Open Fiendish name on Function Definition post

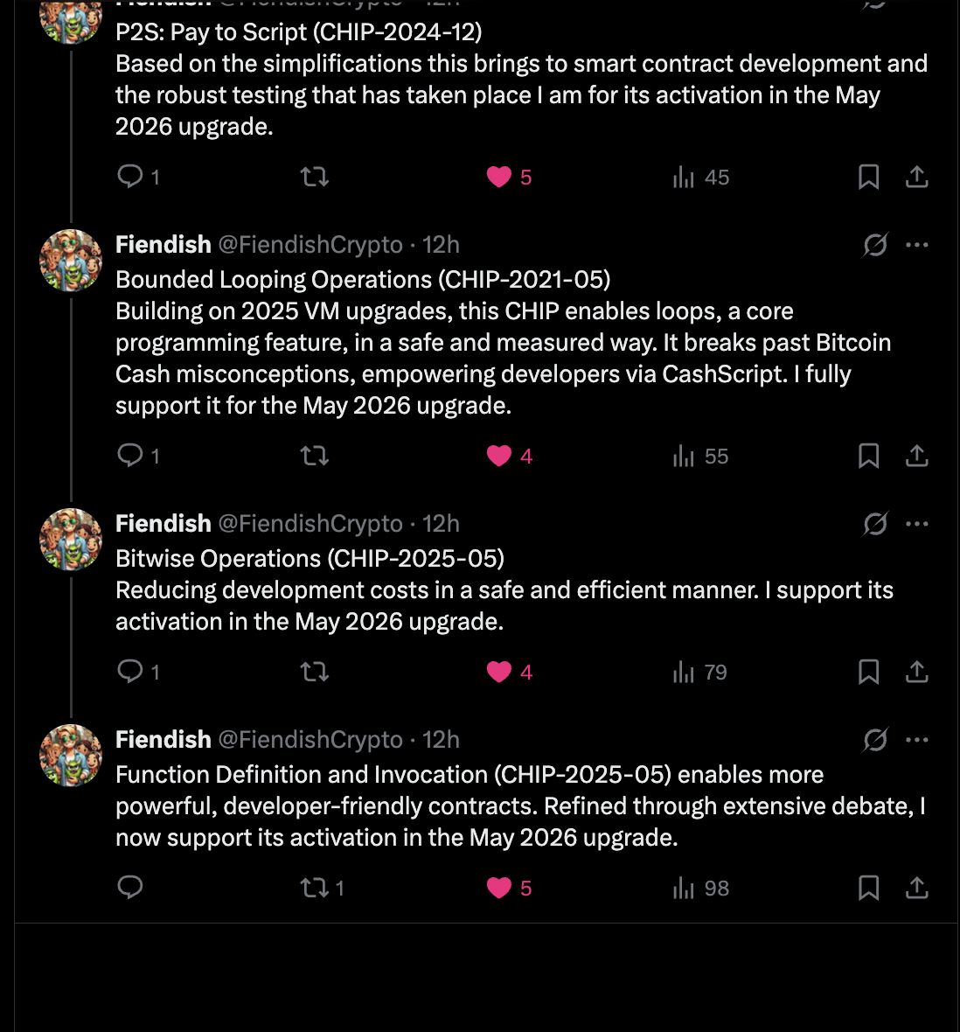click(163, 740)
